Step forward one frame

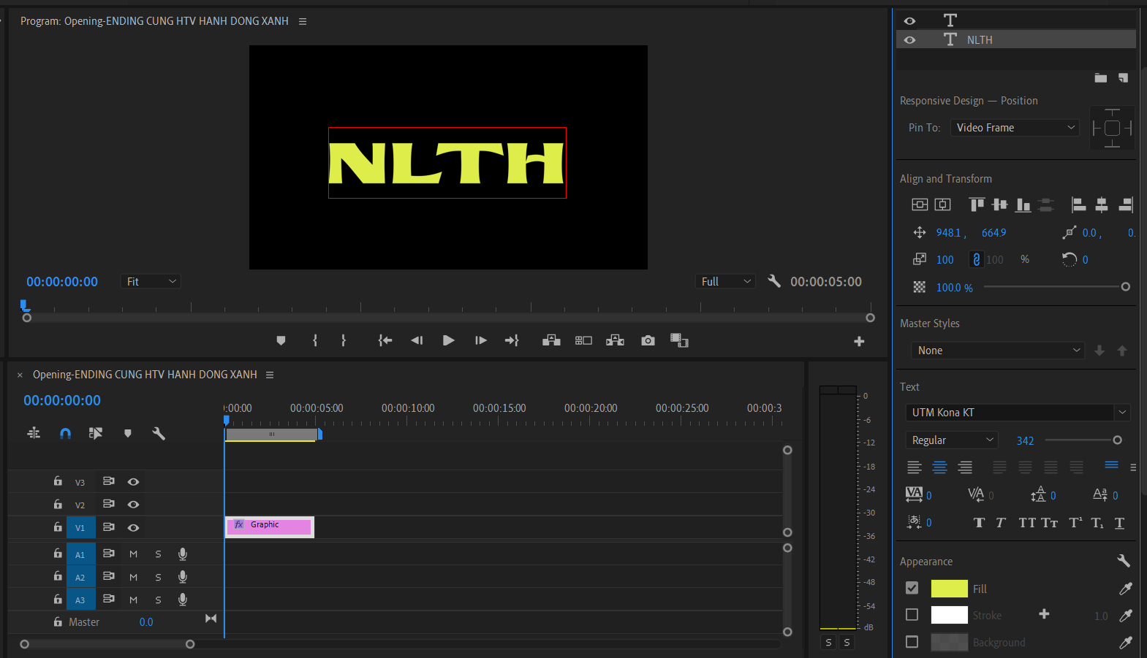click(480, 340)
